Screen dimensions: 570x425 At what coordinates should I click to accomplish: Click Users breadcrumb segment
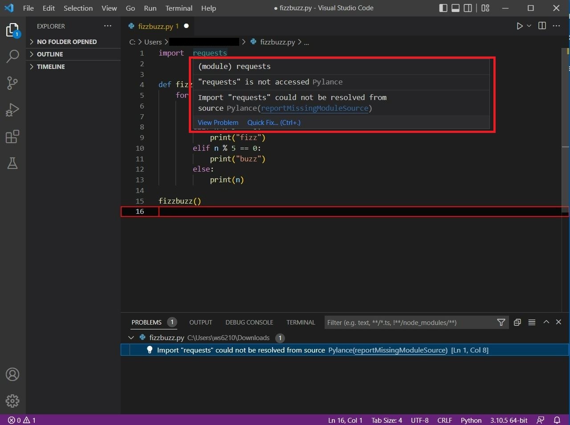pyautogui.click(x=153, y=42)
